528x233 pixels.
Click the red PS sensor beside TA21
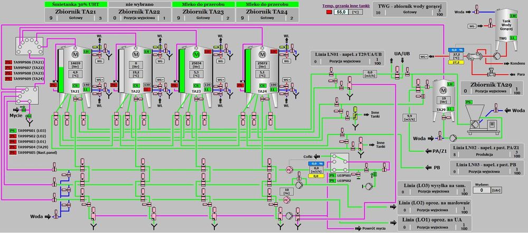tap(54, 85)
